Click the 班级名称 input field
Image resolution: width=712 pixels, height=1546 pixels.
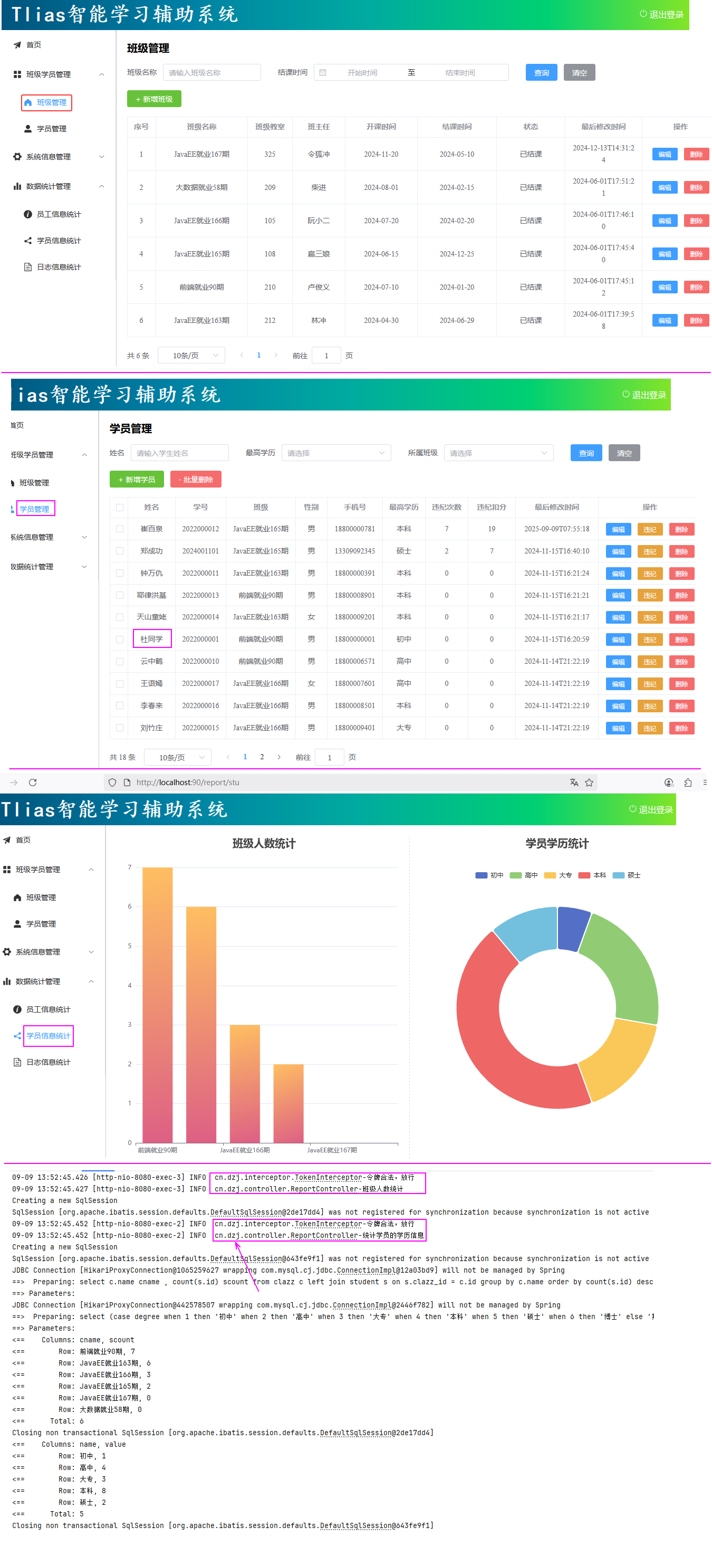click(x=211, y=73)
